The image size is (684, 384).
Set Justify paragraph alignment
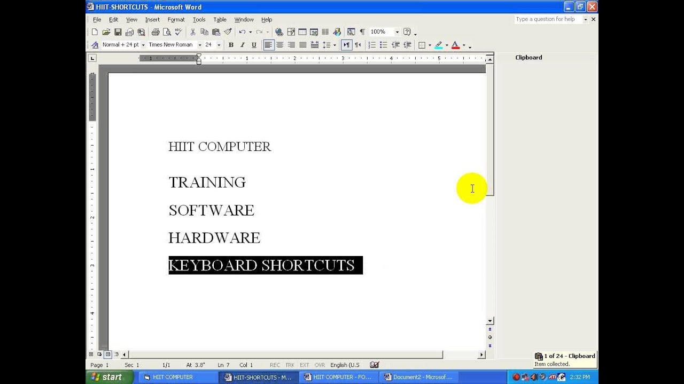pyautogui.click(x=302, y=45)
